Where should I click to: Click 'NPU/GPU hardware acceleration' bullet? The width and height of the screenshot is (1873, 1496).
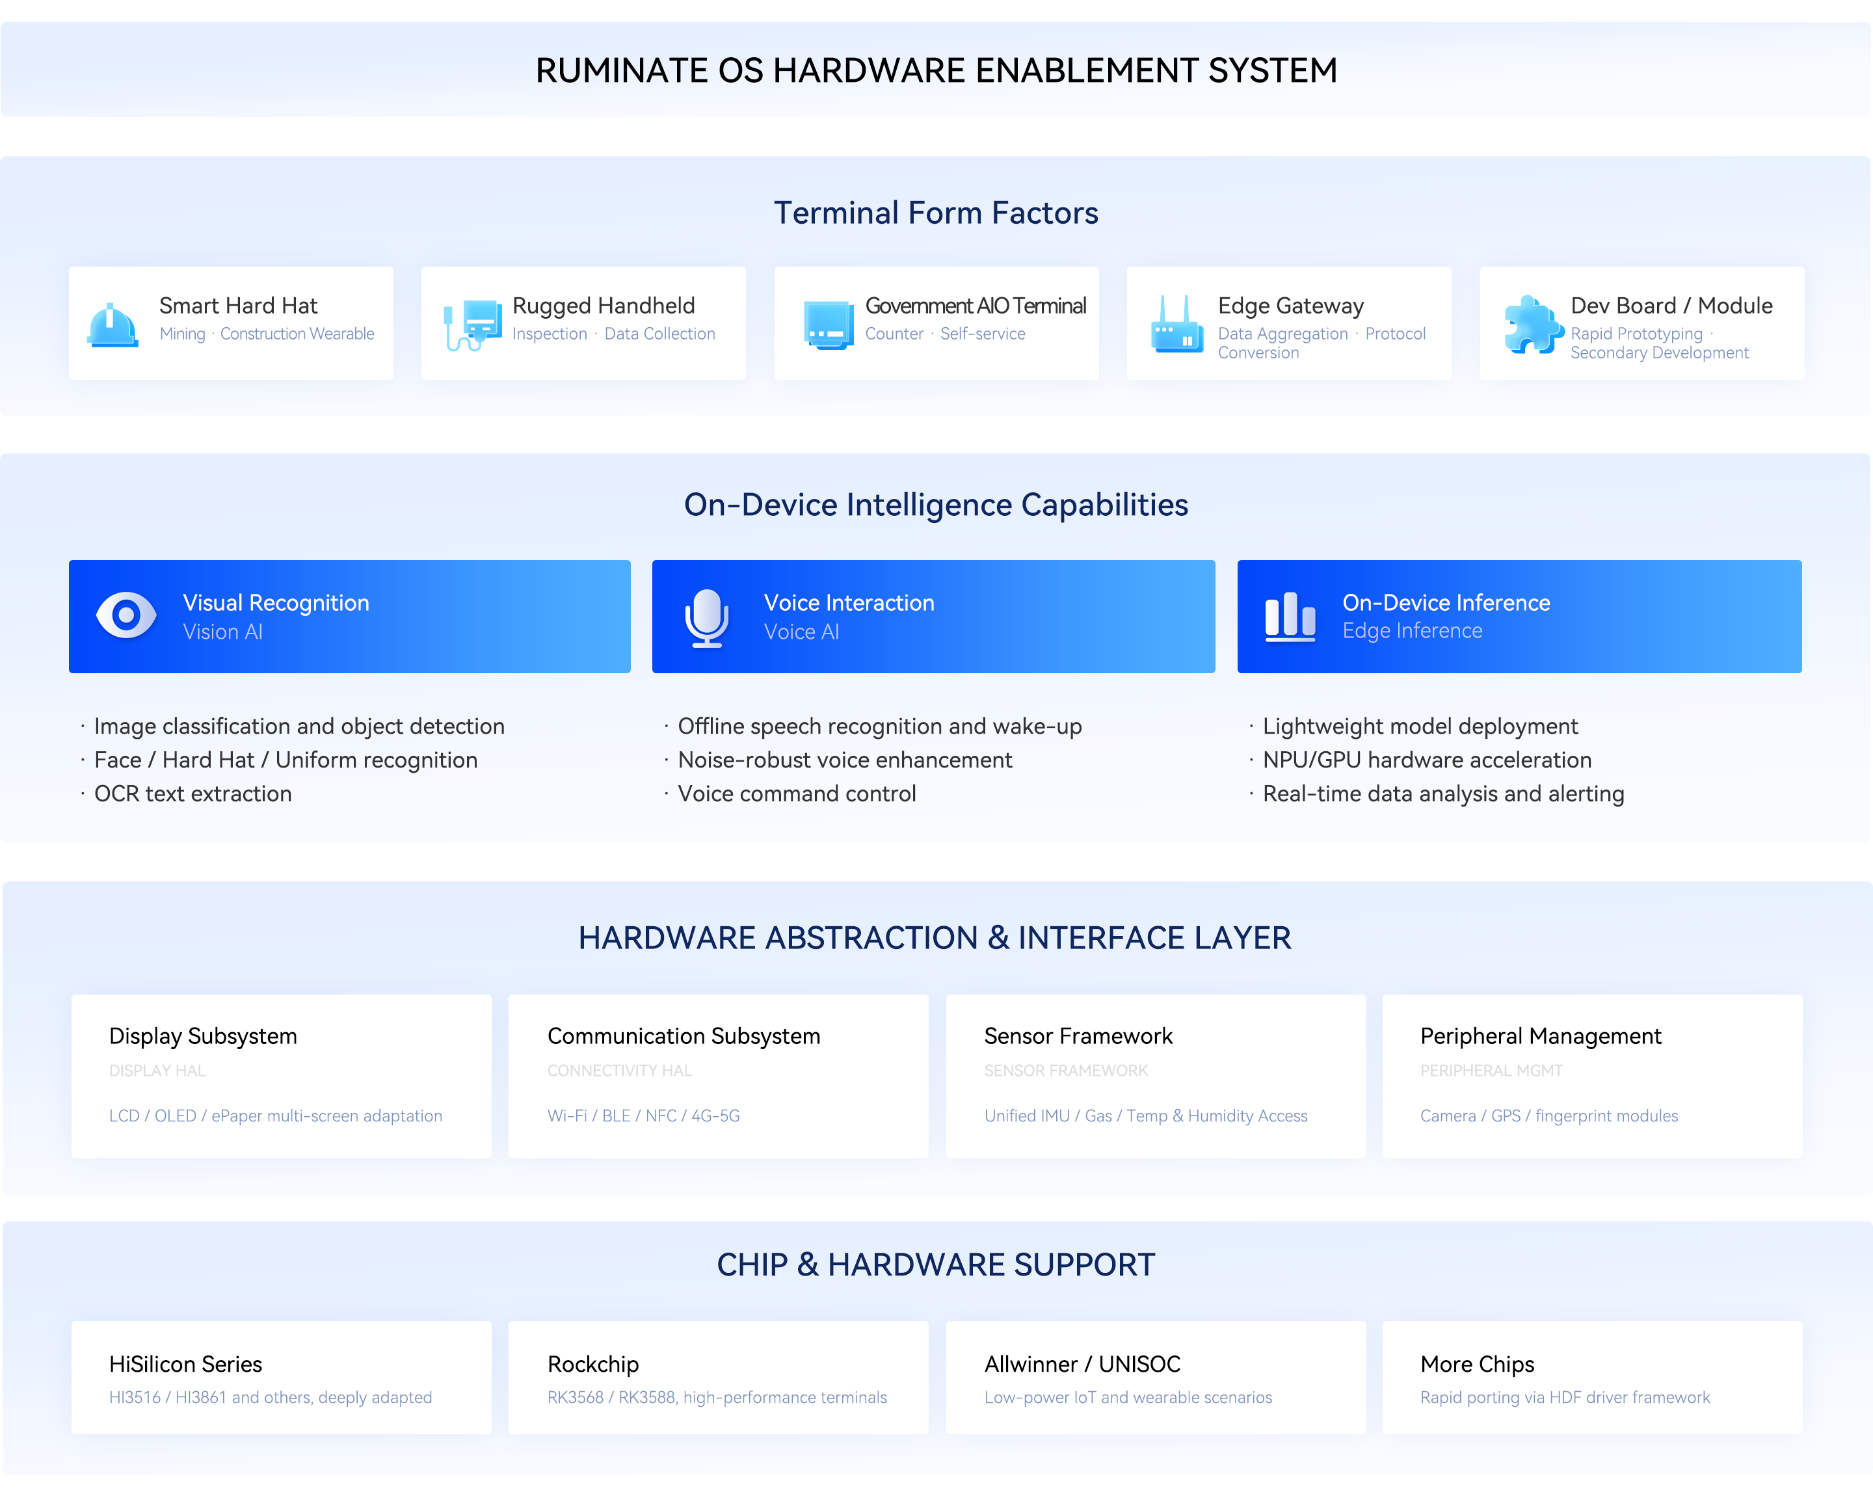(1428, 760)
